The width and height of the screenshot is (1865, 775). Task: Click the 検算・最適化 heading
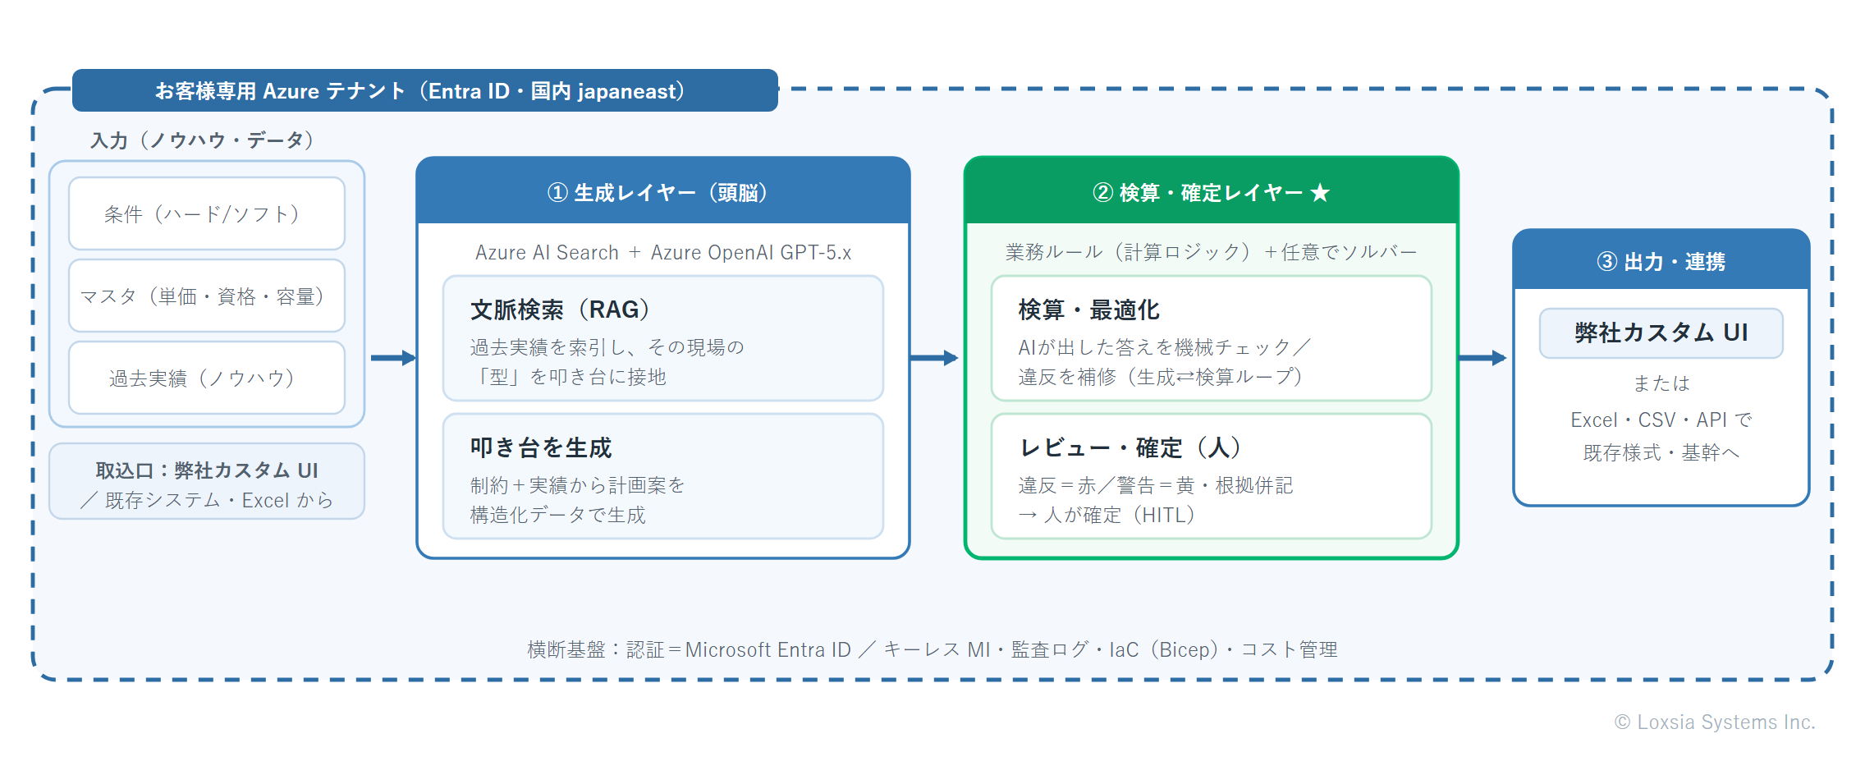pos(1088,310)
